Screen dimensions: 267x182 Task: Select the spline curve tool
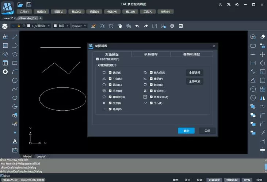click(15, 89)
